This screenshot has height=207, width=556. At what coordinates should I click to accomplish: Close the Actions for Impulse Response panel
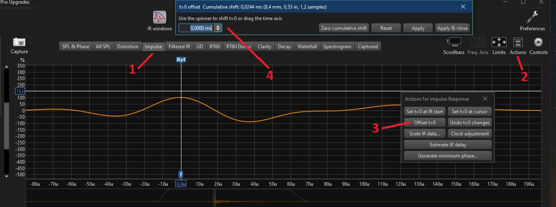click(485, 99)
